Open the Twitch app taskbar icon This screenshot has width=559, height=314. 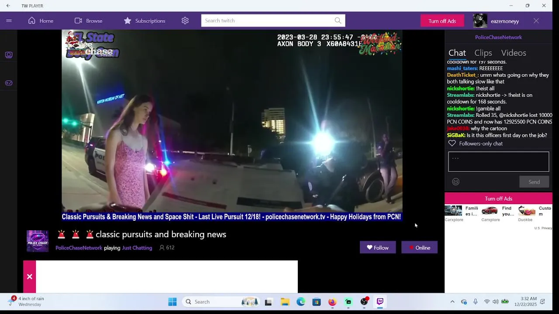point(380,302)
